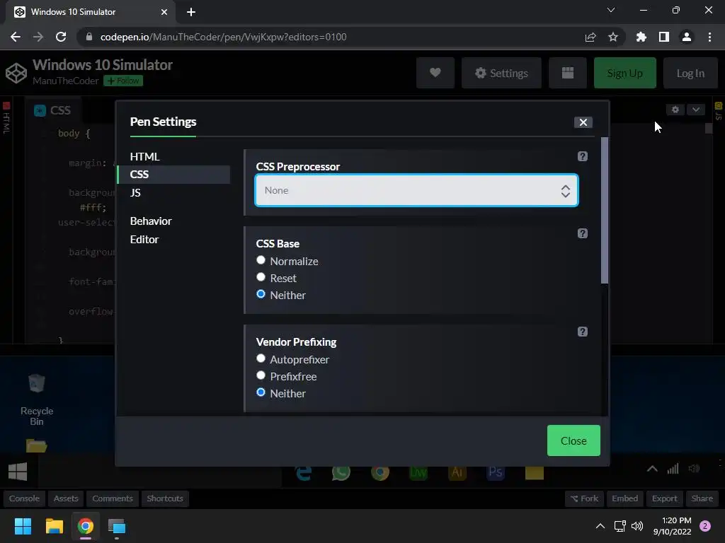Open Chrome profile avatar icon
This screenshot has width=725, height=543.
686,37
